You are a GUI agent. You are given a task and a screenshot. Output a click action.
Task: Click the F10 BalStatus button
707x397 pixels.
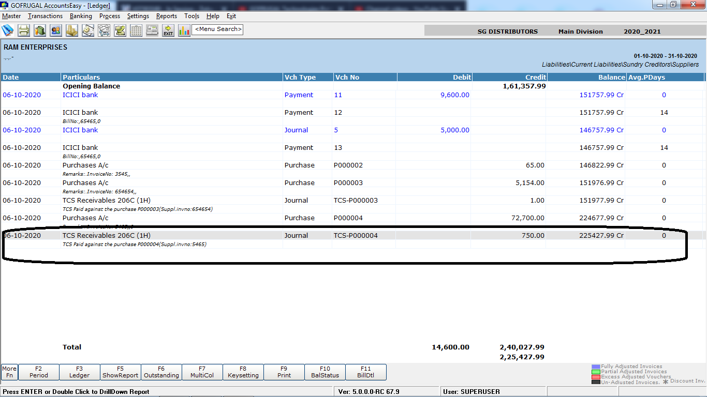coord(325,372)
